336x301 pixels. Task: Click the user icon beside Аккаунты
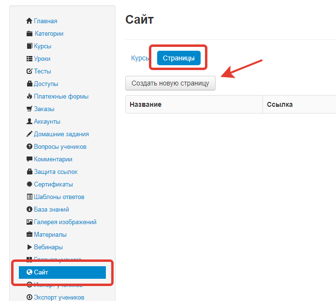coord(29,121)
